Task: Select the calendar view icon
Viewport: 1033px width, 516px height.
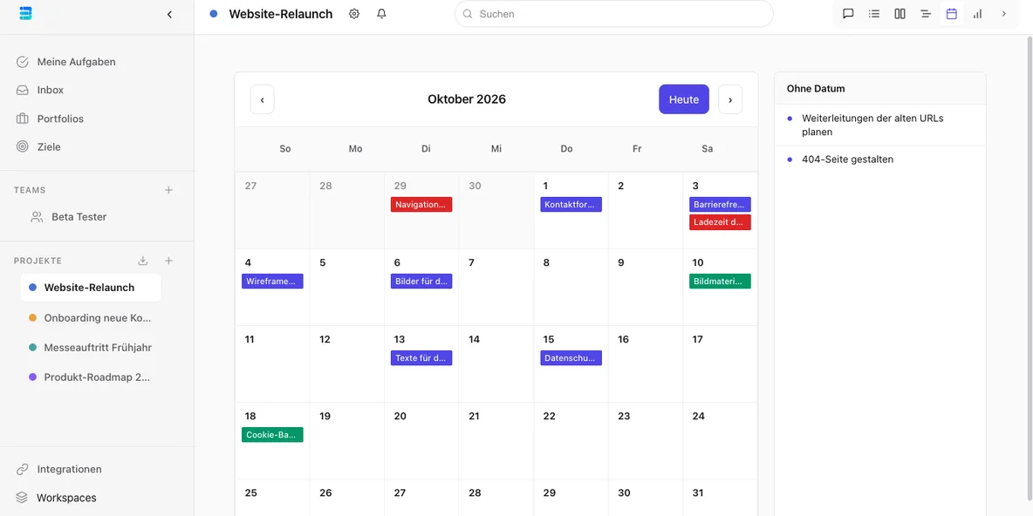Action: [951, 14]
